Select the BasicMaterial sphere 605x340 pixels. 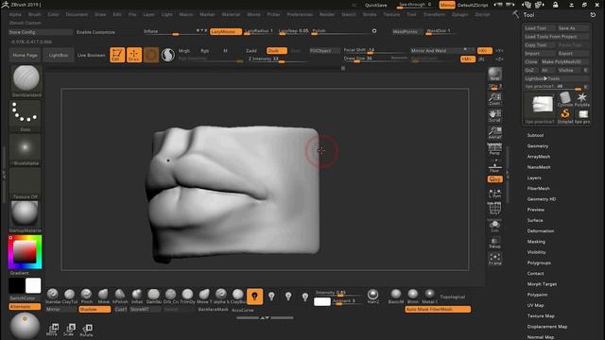click(396, 296)
